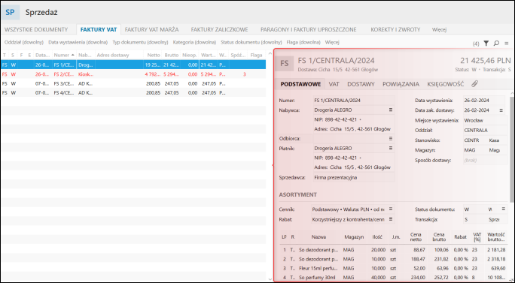Switch to FAKTURY VAT MARŻA tab
Image resolution: width=515 pixels, height=283 pixels.
point(152,29)
